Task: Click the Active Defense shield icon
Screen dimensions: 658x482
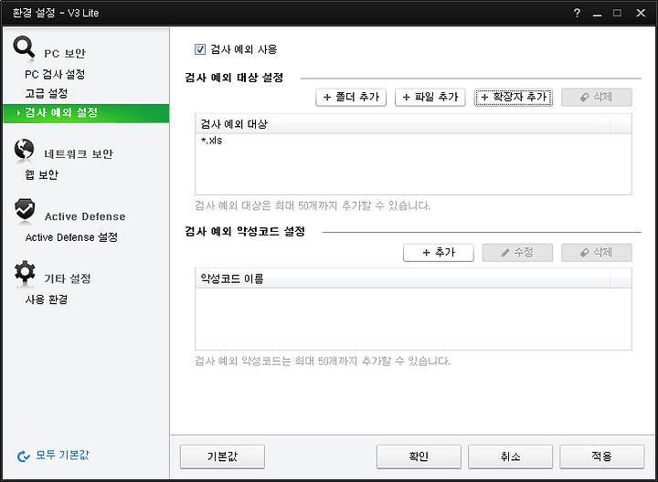Action: click(x=25, y=209)
